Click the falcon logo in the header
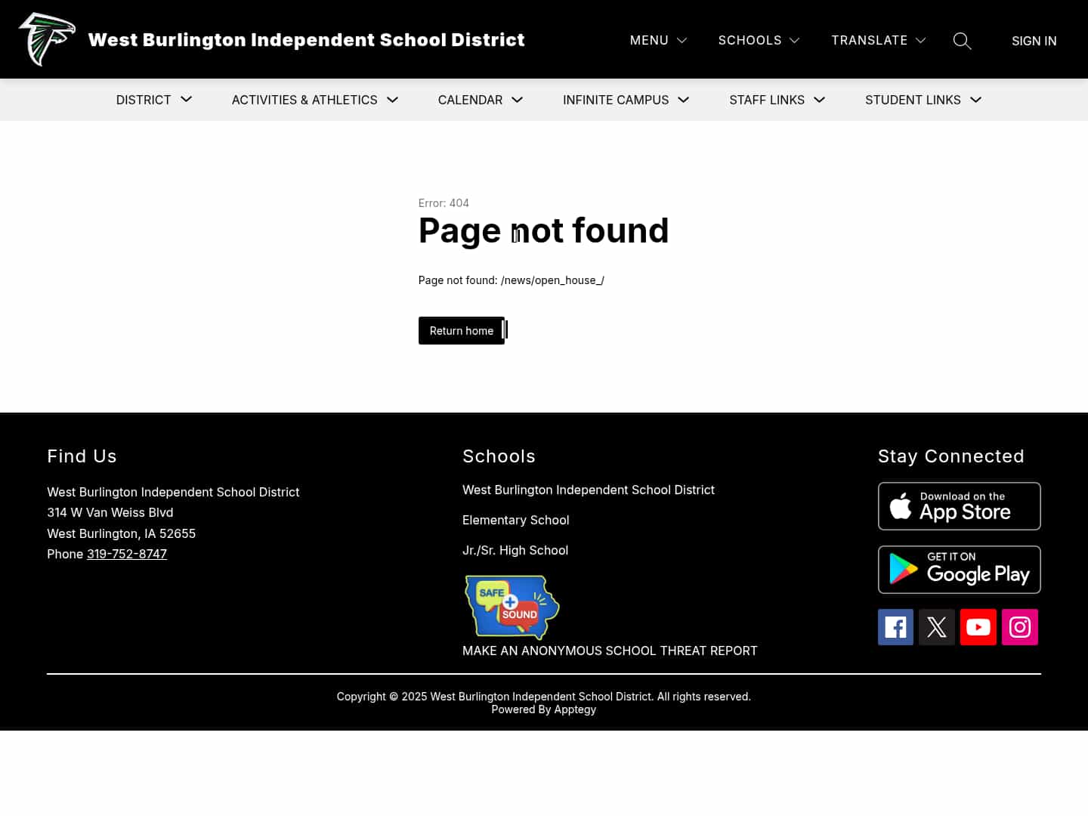This screenshot has height=816, width=1088. pyautogui.click(x=48, y=39)
